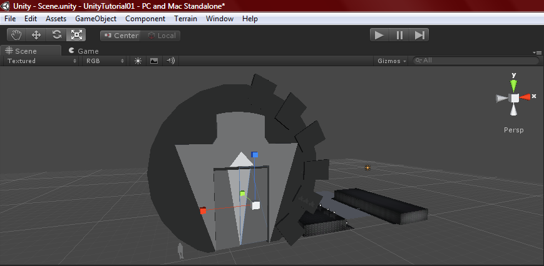Open the Help menu
544x266 pixels.
coord(250,19)
